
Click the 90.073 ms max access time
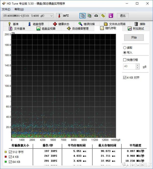[108, 151]
